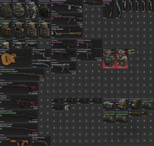Select the ОЦ-62 shotgun item
Screen dimensions: 154x146
pyautogui.click(x=42, y=141)
